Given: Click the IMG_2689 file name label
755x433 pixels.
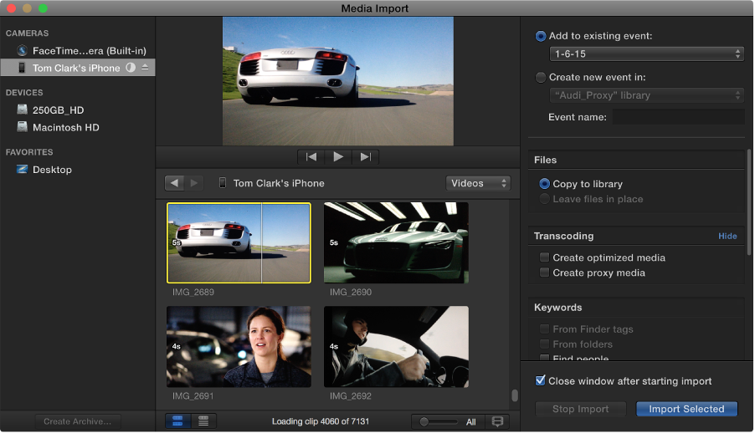Looking at the screenshot, I should (193, 292).
